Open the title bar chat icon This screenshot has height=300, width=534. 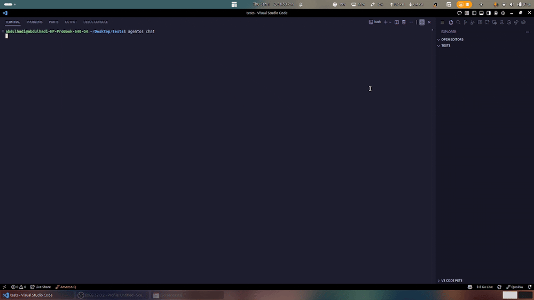(x=459, y=13)
